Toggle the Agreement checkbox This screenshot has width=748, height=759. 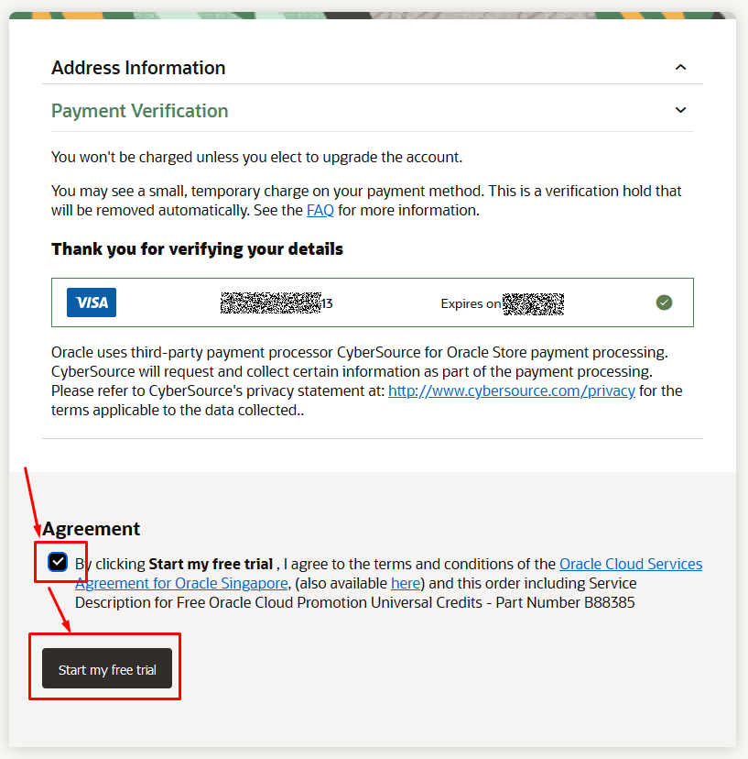tap(58, 562)
